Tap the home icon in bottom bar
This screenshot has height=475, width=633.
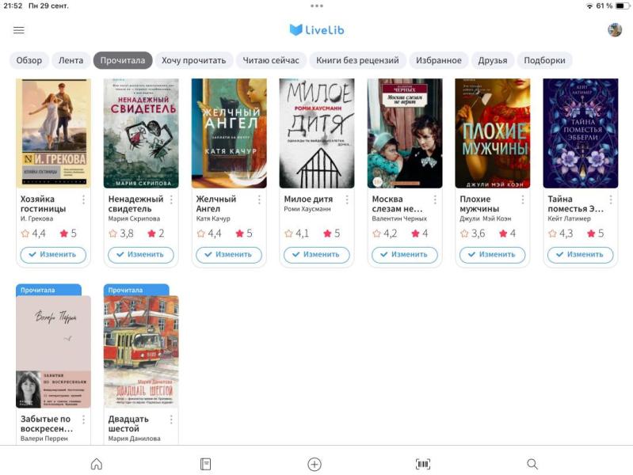point(97,464)
